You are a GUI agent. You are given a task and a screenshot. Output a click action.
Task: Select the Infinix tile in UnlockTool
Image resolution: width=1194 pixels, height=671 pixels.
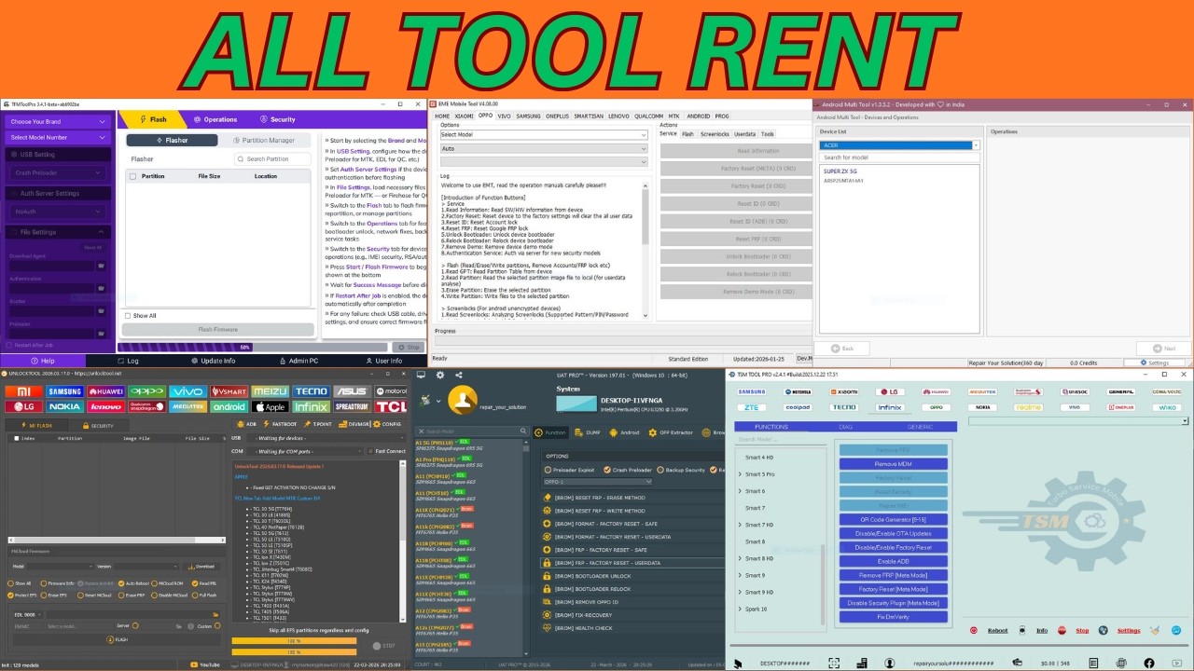coord(311,406)
